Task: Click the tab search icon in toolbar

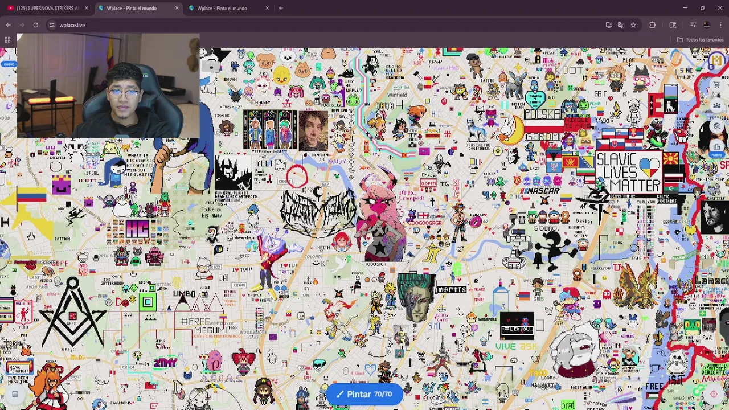Action: [673, 25]
